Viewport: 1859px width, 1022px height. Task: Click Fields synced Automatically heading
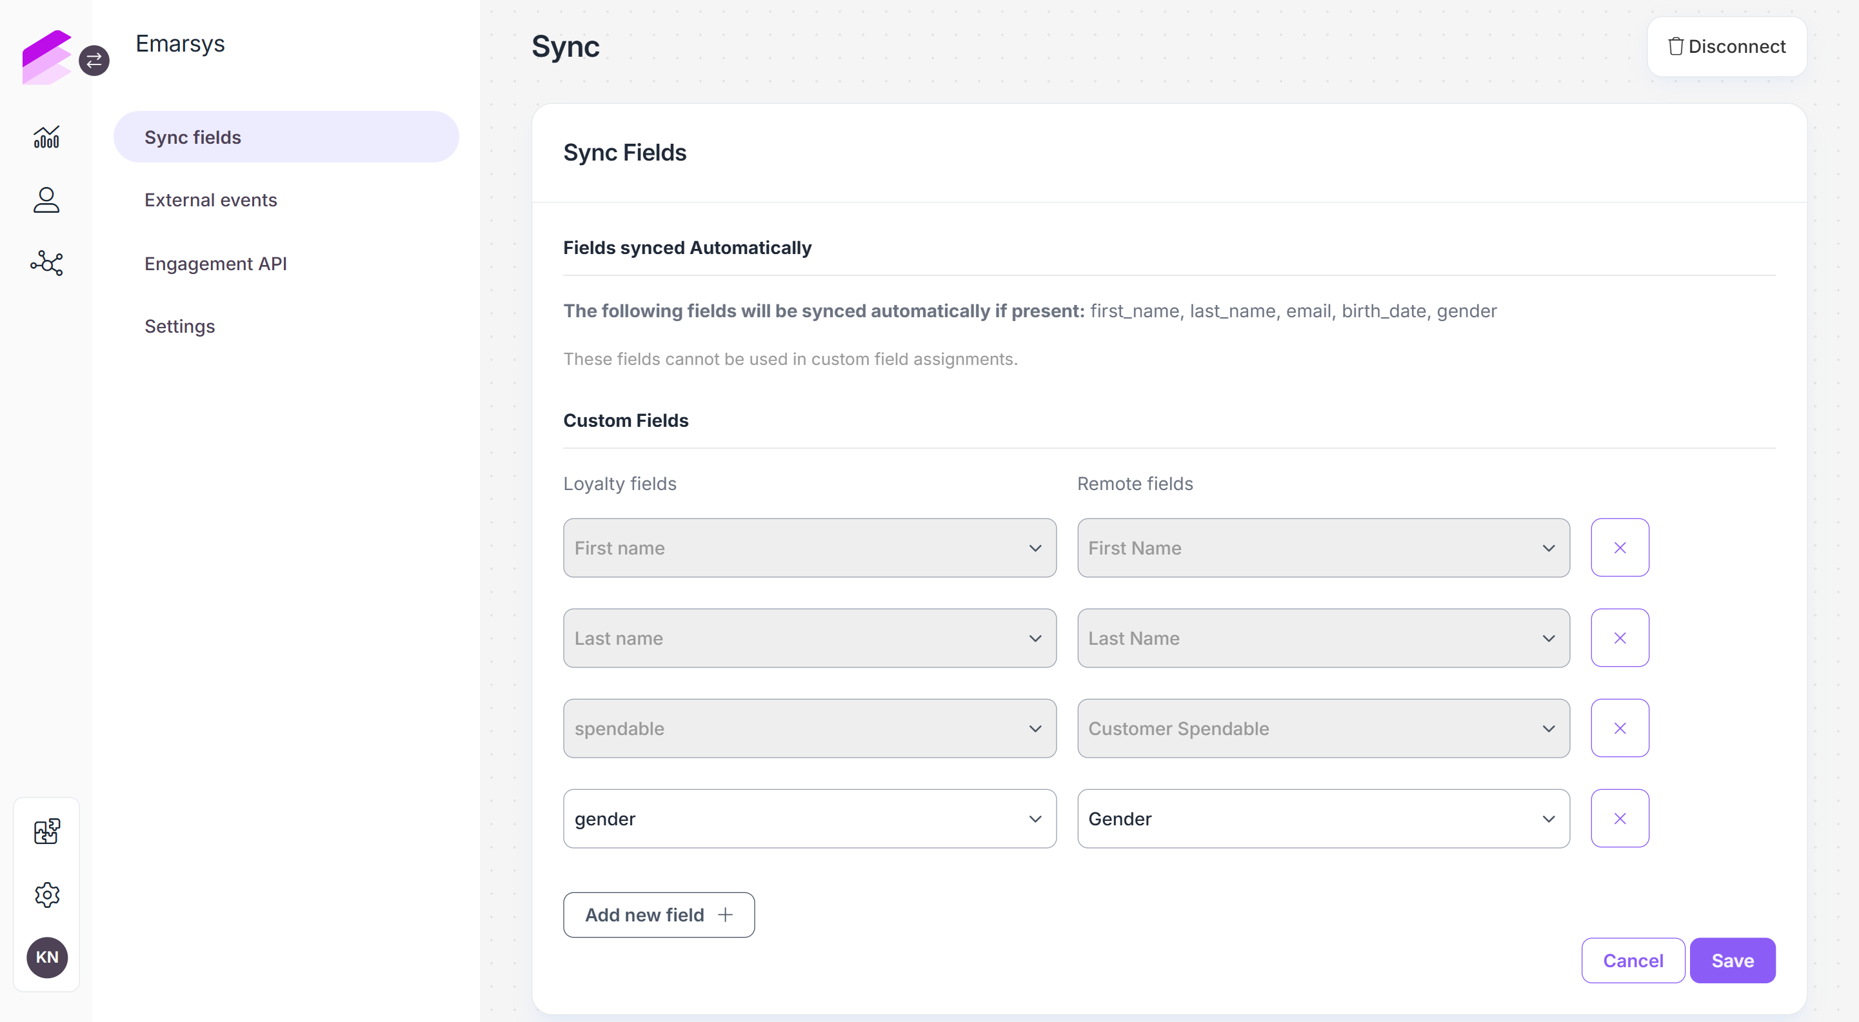(687, 248)
